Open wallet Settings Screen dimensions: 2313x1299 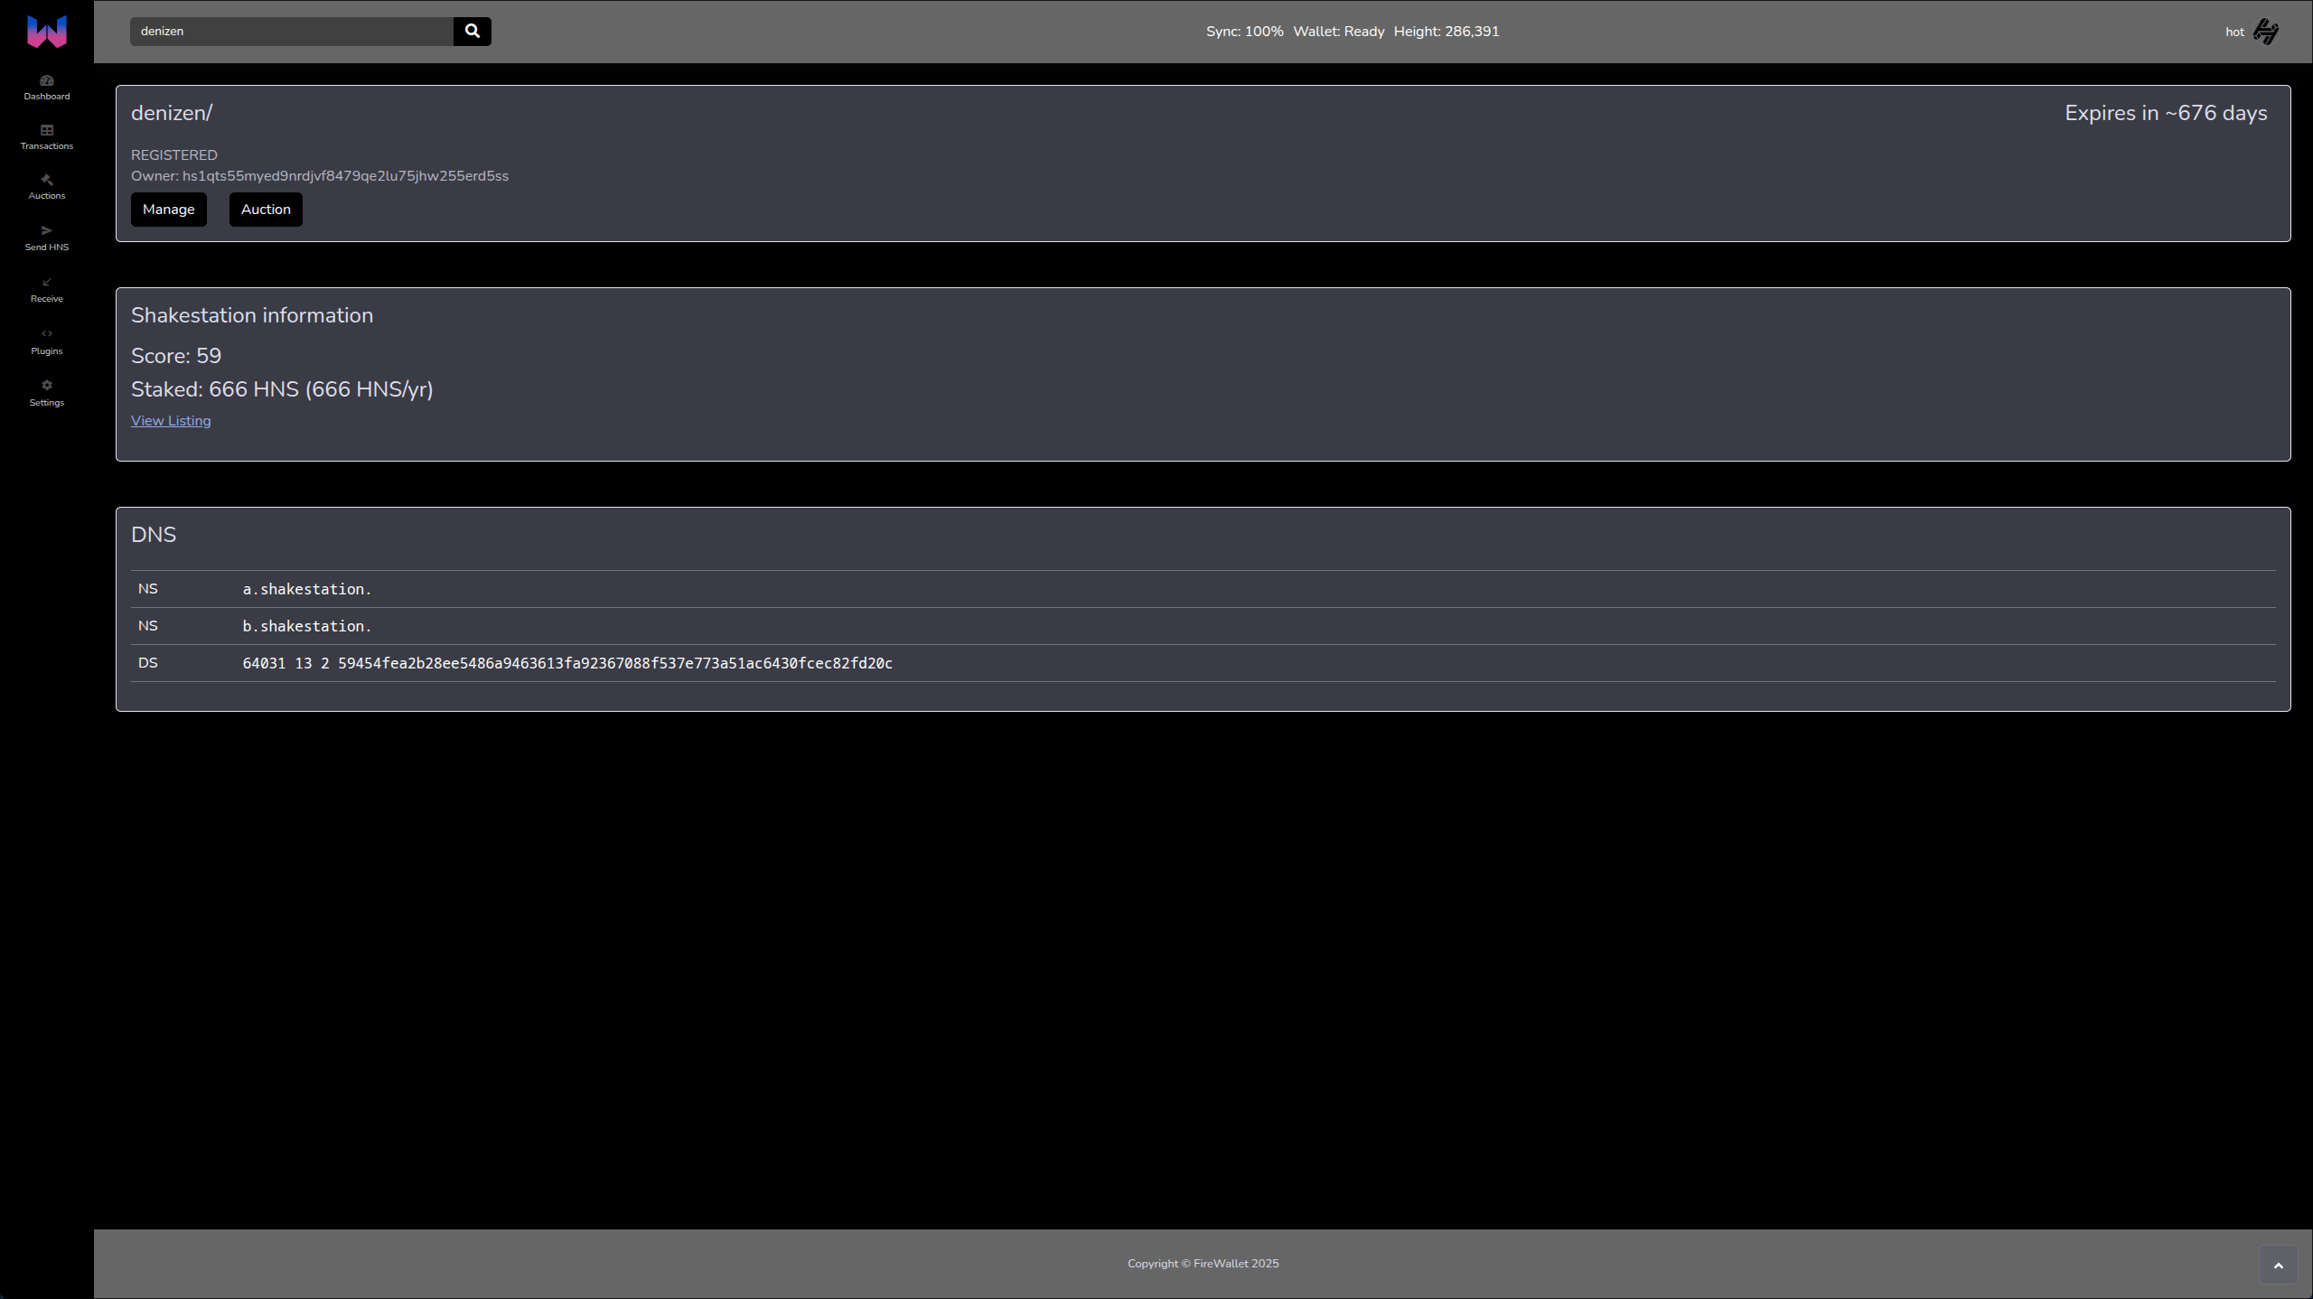[x=47, y=394]
